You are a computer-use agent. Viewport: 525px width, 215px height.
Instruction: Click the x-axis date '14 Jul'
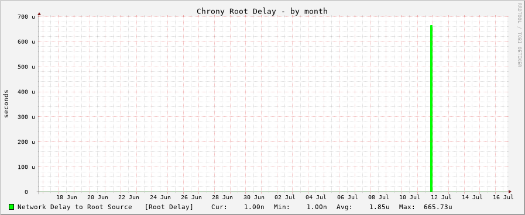[x=472, y=197]
